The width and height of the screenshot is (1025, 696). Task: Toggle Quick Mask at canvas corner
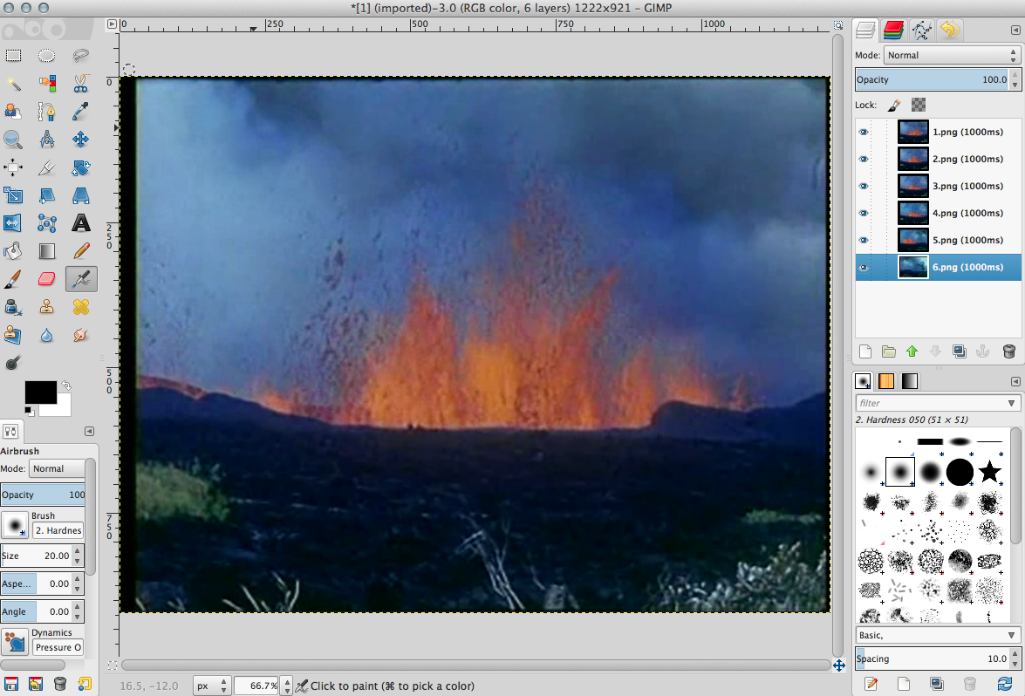tap(113, 665)
